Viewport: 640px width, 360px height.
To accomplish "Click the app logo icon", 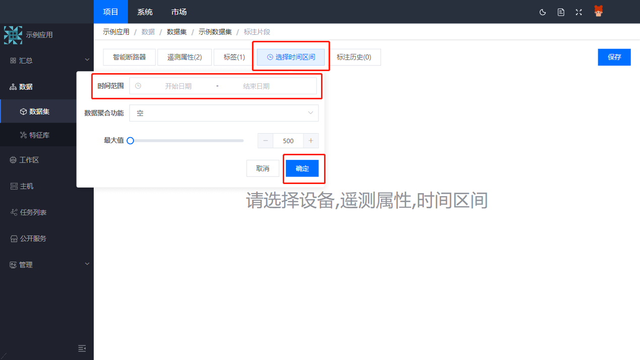I will (x=13, y=35).
